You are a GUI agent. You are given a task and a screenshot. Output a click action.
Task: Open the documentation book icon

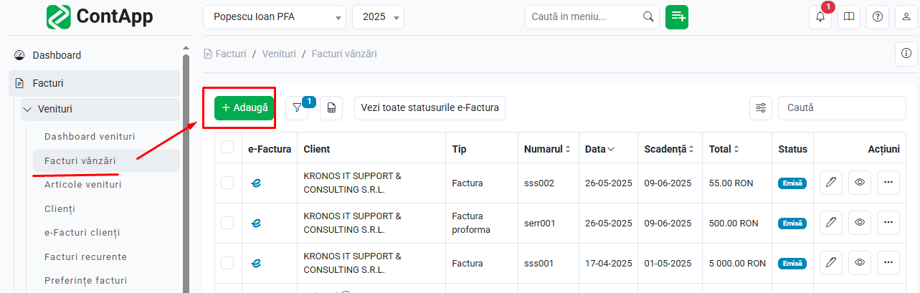pyautogui.click(x=849, y=17)
